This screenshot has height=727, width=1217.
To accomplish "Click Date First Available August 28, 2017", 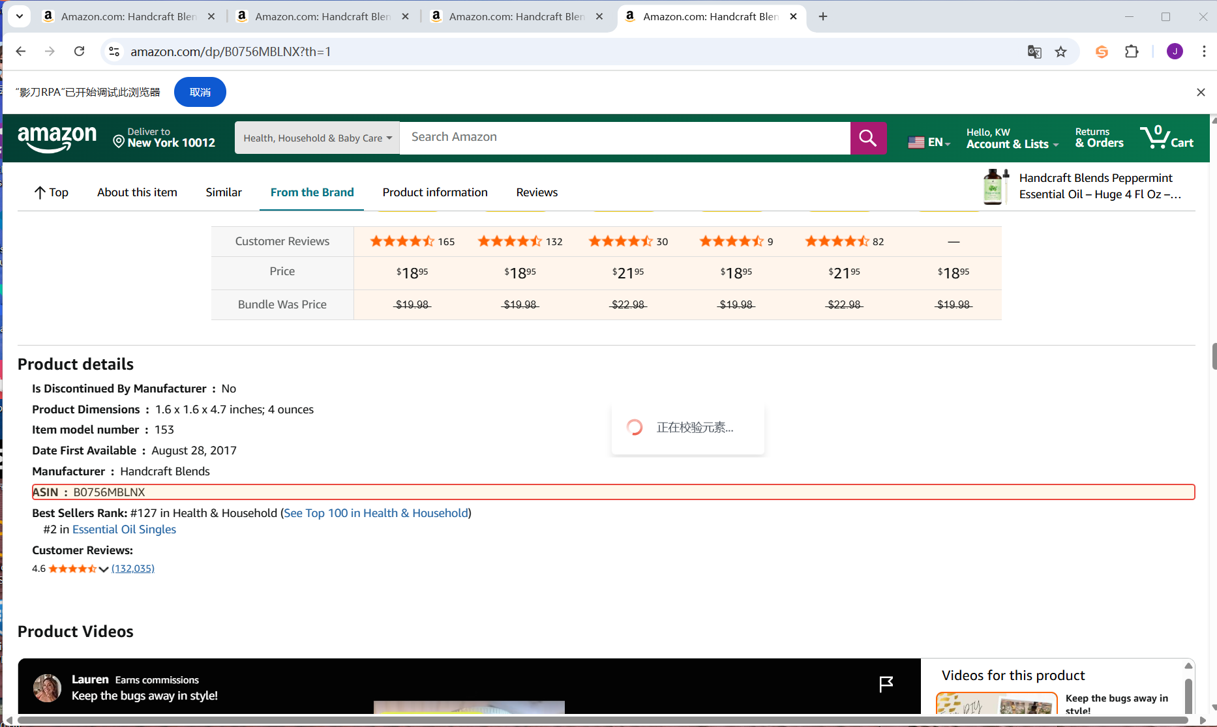I will 134,451.
